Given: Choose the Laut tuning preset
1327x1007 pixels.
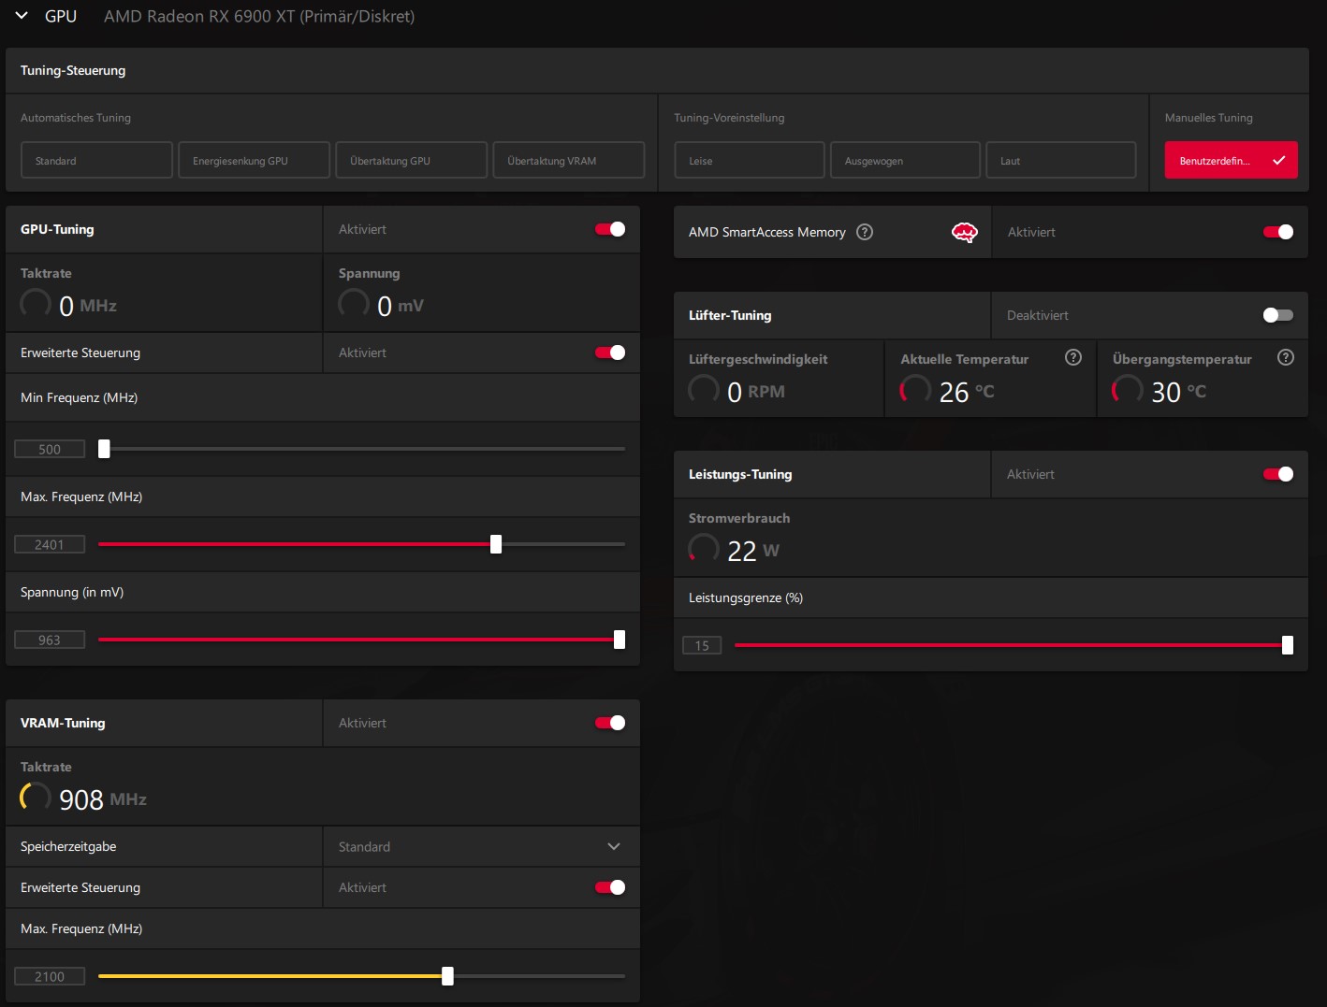Looking at the screenshot, I should (x=1061, y=160).
